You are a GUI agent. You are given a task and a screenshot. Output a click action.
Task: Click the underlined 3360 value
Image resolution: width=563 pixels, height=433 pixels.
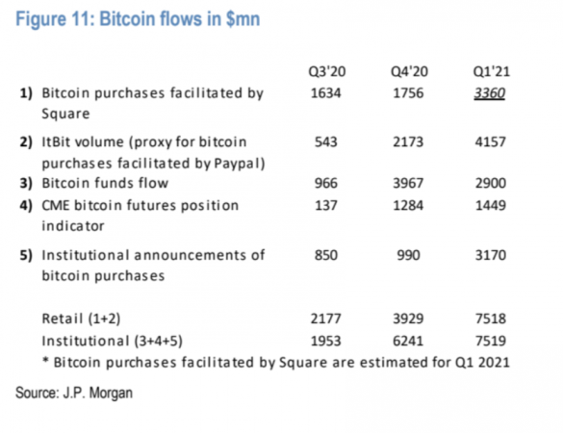click(x=490, y=93)
